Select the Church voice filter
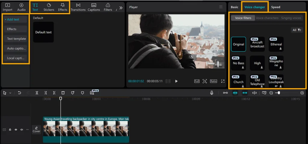The height and width of the screenshot is (144, 308). pyautogui.click(x=238, y=81)
